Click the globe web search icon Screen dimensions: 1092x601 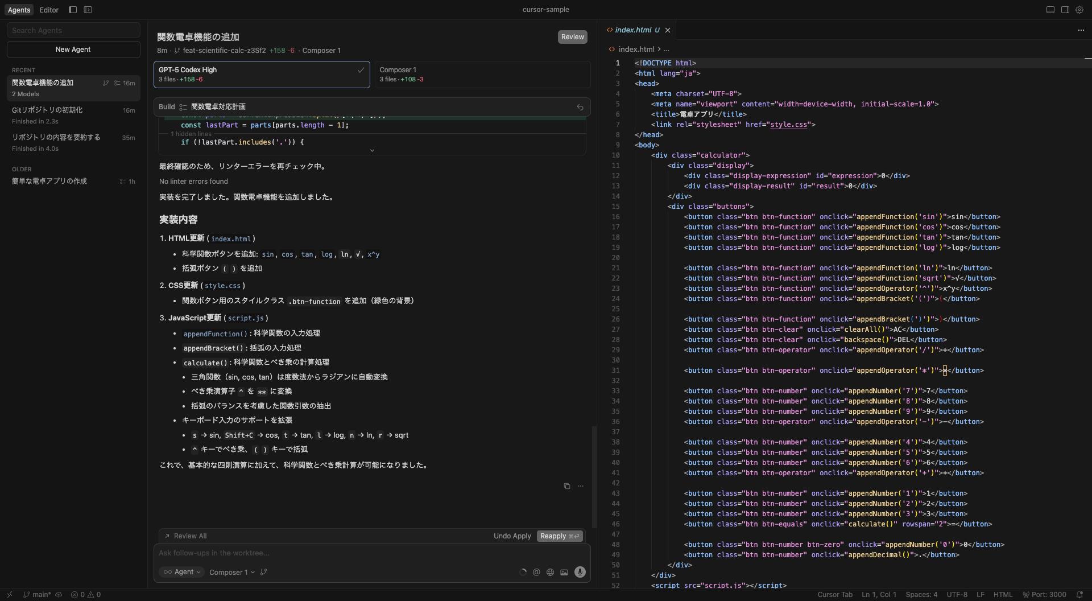550,573
